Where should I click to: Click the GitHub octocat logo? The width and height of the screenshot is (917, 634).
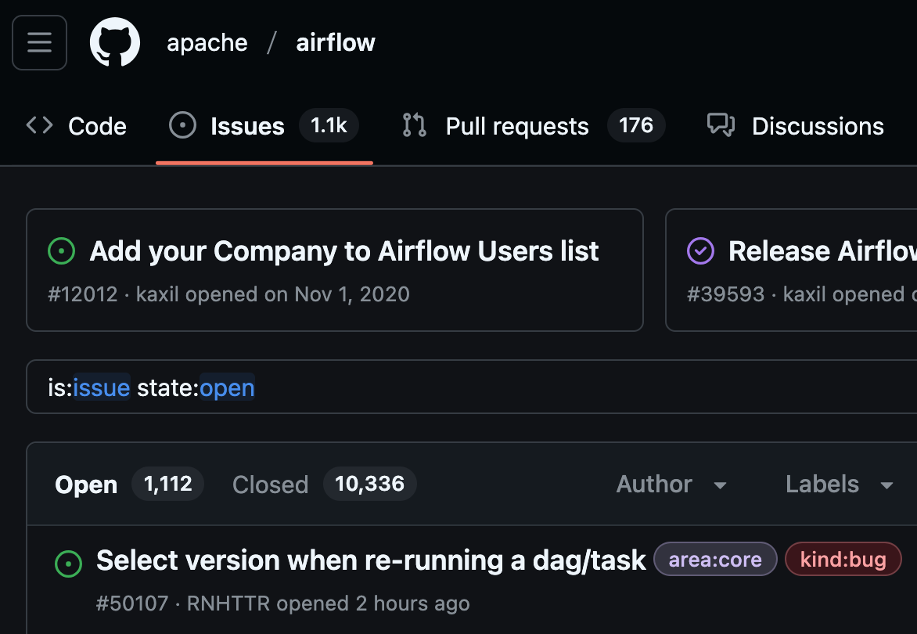click(115, 42)
